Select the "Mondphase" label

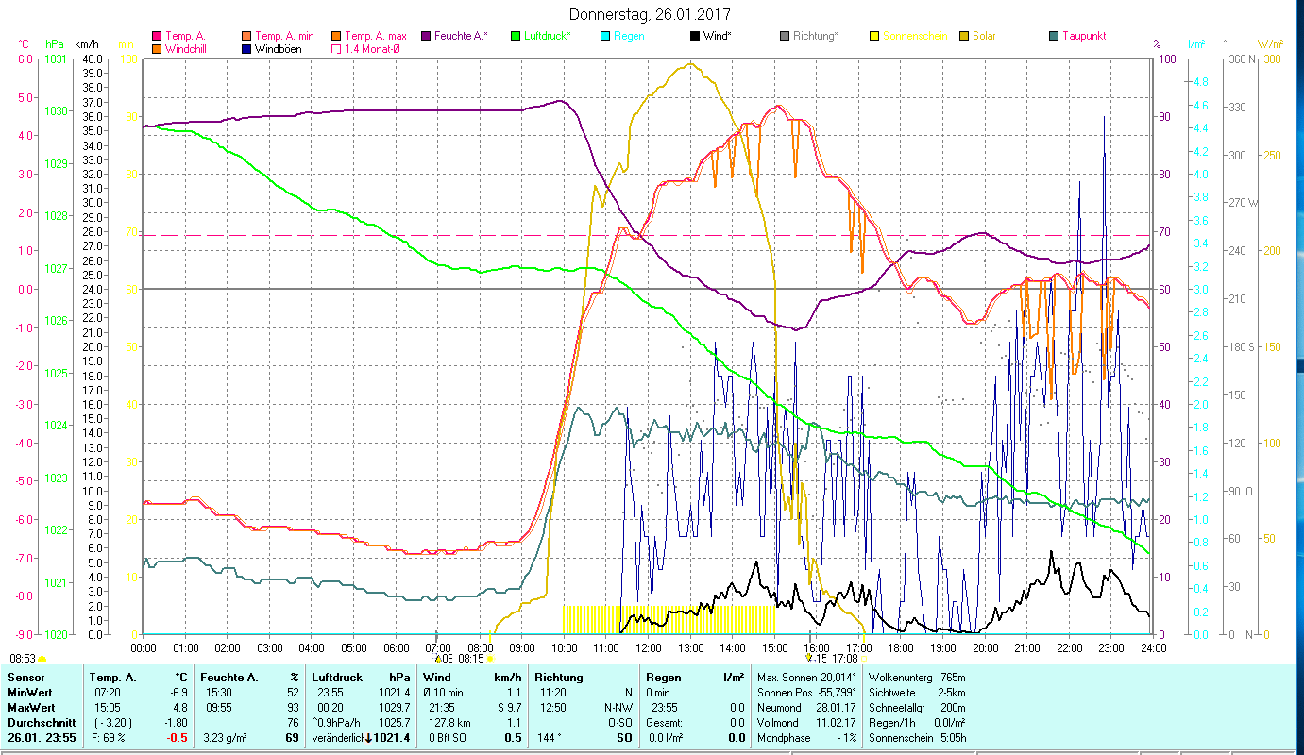[783, 737]
